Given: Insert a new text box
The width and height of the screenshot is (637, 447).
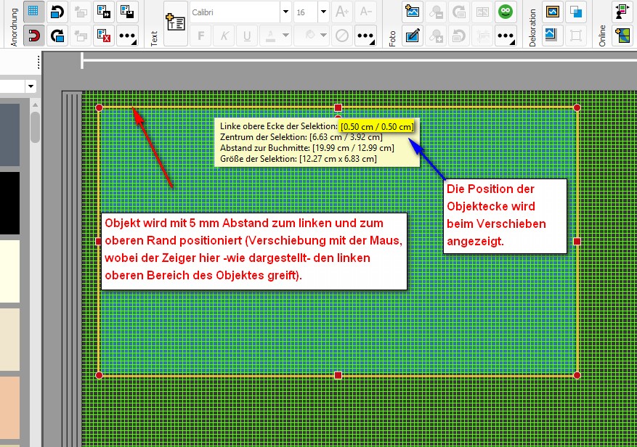Looking at the screenshot, I should click(x=175, y=23).
